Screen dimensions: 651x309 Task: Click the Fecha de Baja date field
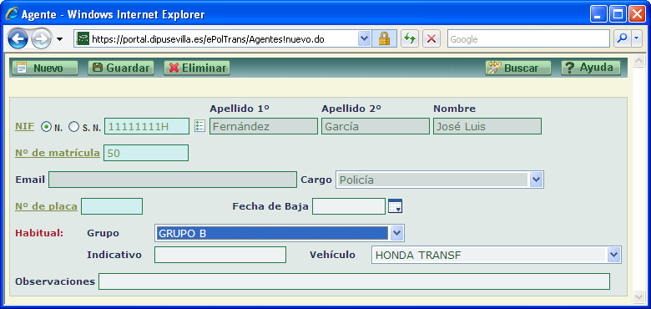(x=349, y=206)
